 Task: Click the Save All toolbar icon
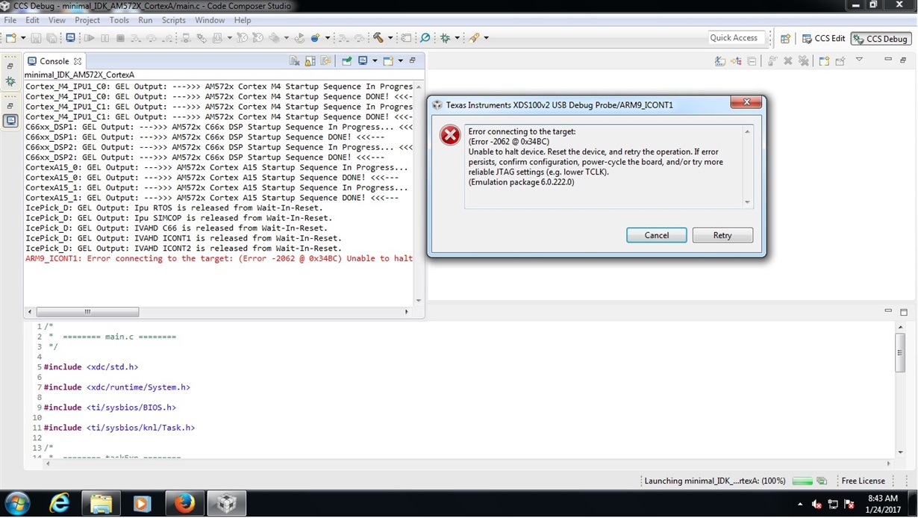[x=51, y=37]
